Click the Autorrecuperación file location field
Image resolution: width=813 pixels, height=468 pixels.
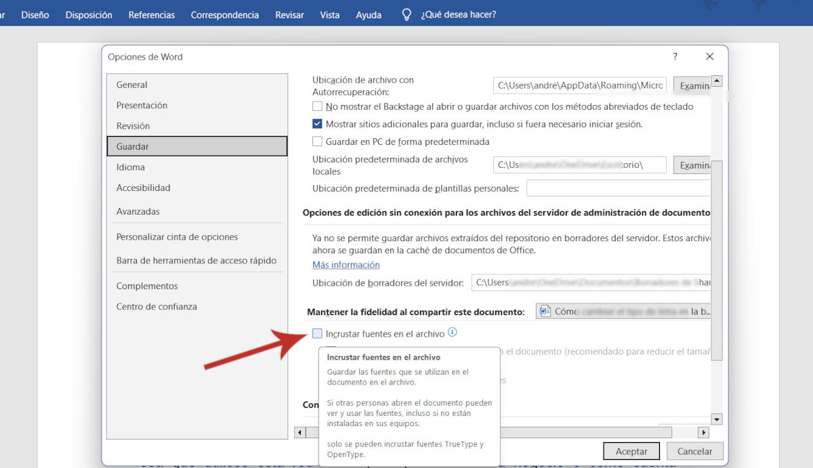point(580,85)
